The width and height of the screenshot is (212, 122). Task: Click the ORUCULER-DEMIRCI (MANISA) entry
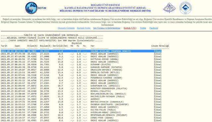tap(106, 70)
